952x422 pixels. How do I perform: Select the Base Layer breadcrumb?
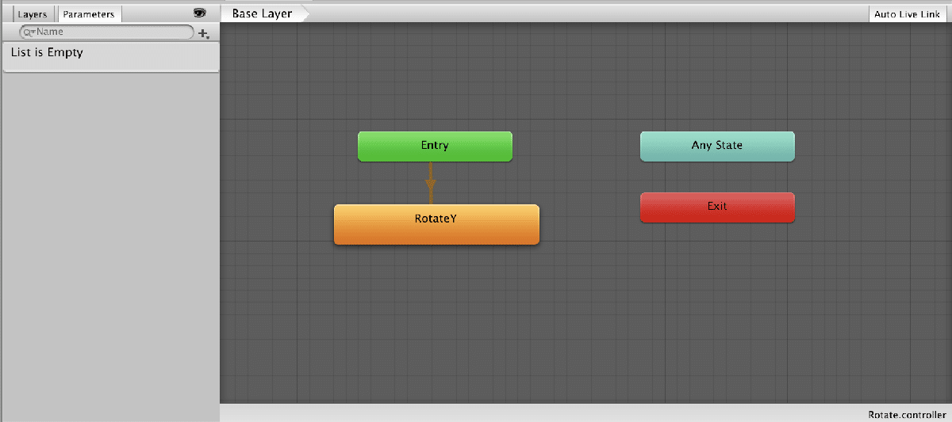click(x=263, y=13)
